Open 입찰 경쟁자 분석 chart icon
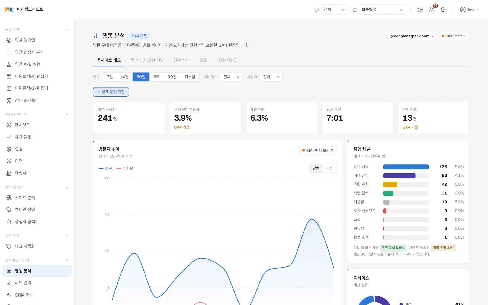The image size is (488, 305). pyautogui.click(x=9, y=52)
